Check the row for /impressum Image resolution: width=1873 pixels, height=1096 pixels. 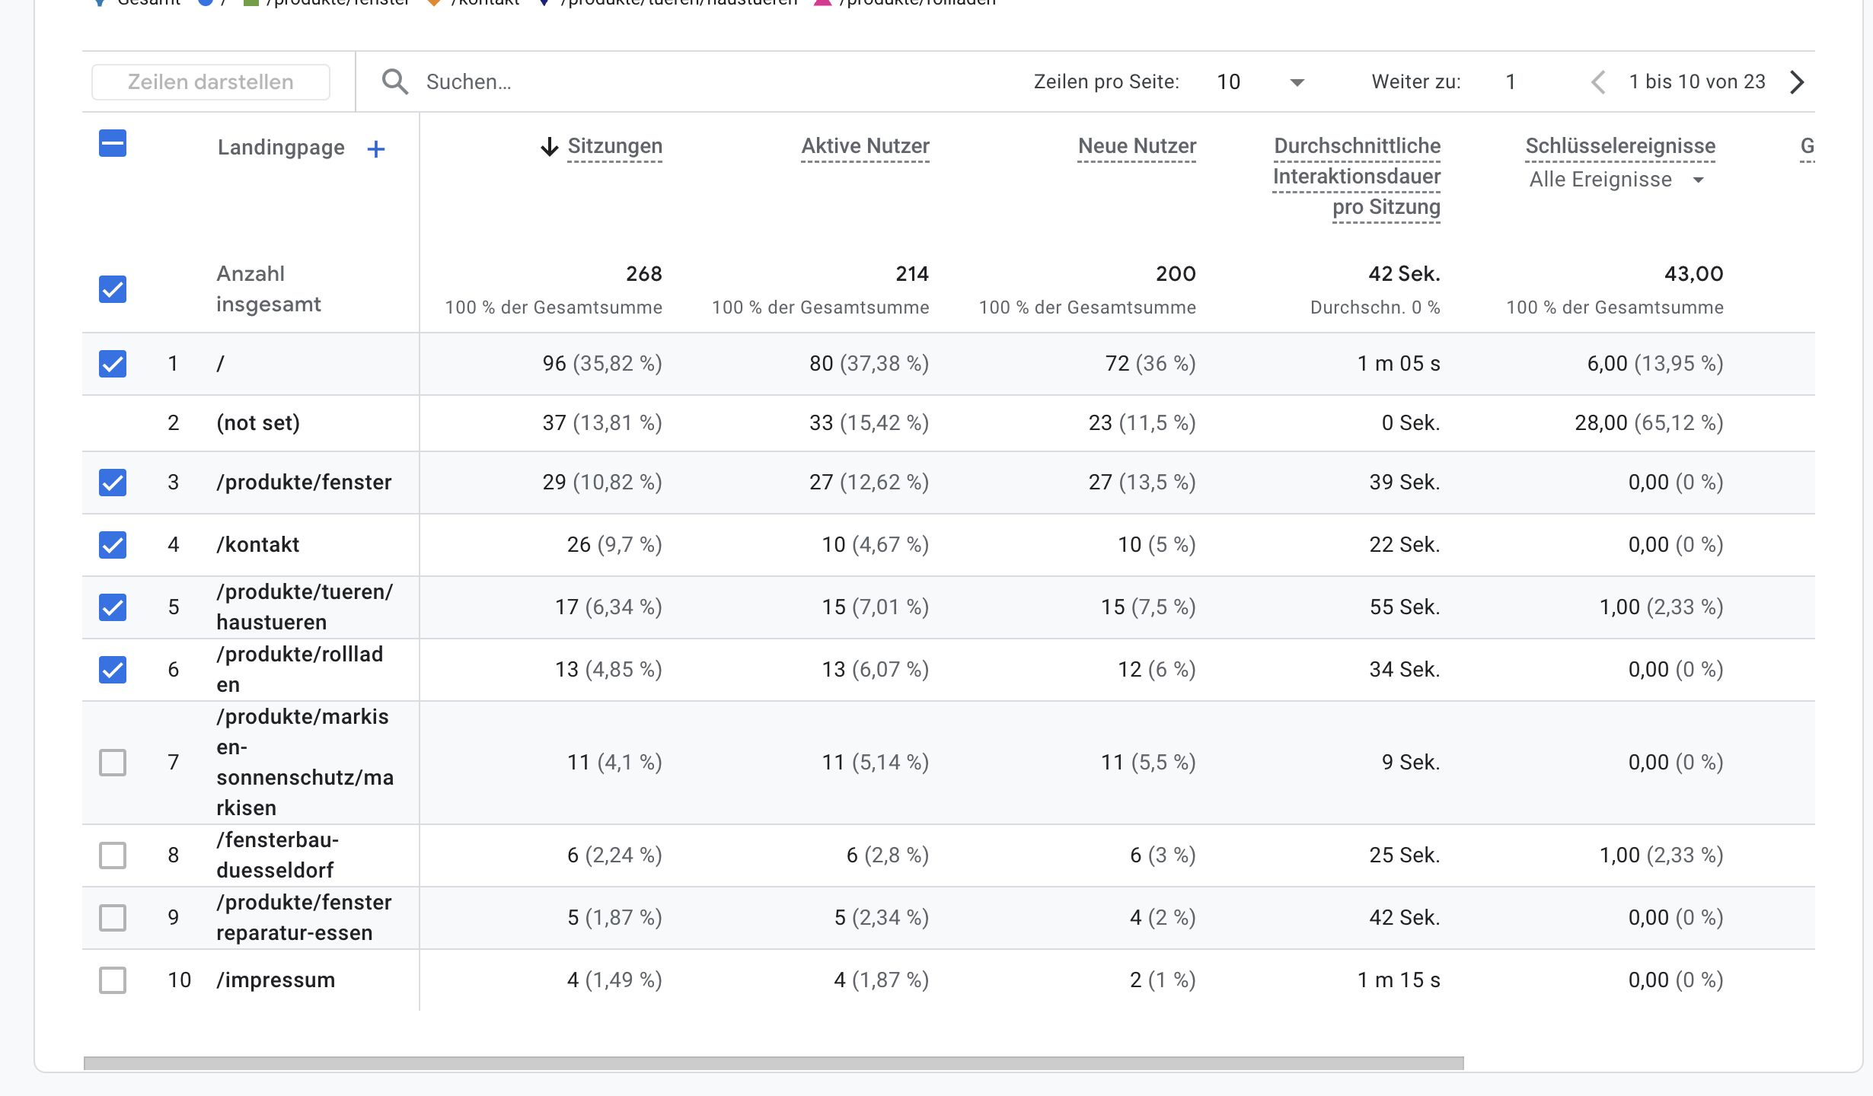pos(112,980)
